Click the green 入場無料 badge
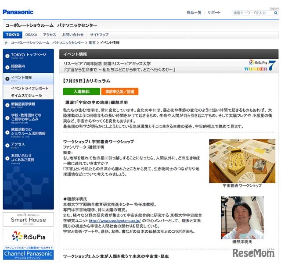The height and width of the screenshot is (263, 281). point(82,92)
